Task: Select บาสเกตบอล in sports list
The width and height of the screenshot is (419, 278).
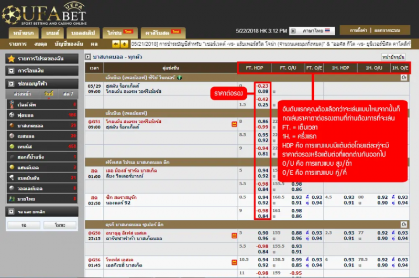Action: click(x=42, y=125)
